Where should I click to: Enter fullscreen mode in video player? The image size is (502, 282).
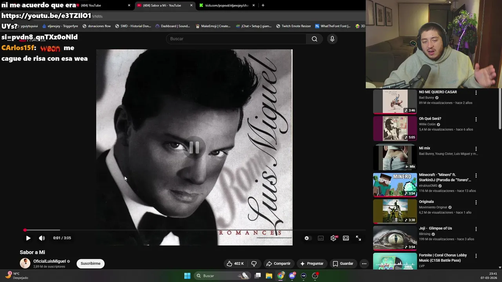358,238
